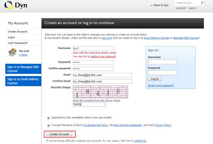Click Sign In Password field
This screenshot has width=213, height=144.
pyautogui.click(x=162, y=73)
